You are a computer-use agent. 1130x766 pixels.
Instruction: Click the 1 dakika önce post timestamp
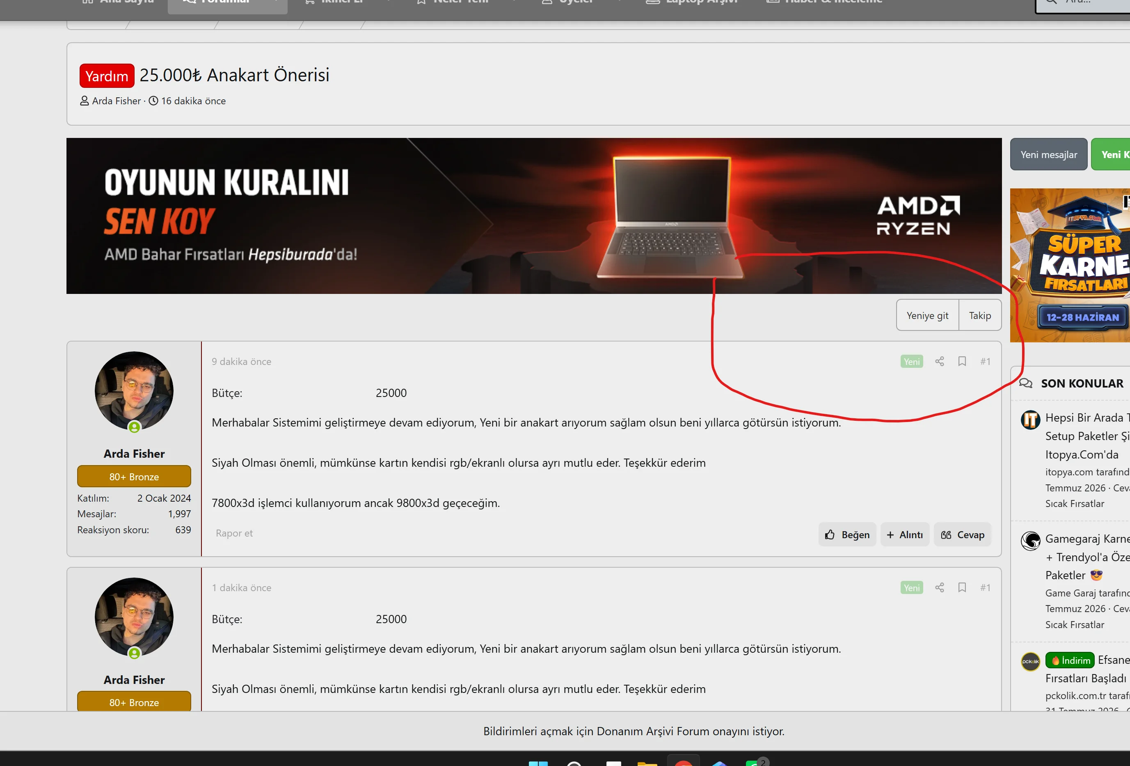click(241, 587)
